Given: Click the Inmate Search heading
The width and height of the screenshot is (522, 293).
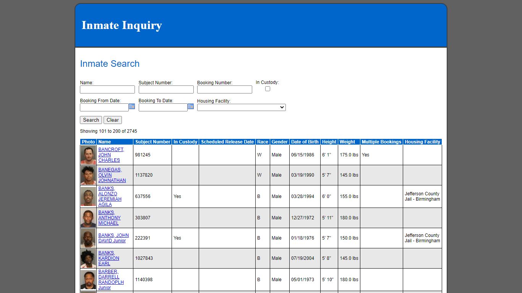Looking at the screenshot, I should coord(110,64).
